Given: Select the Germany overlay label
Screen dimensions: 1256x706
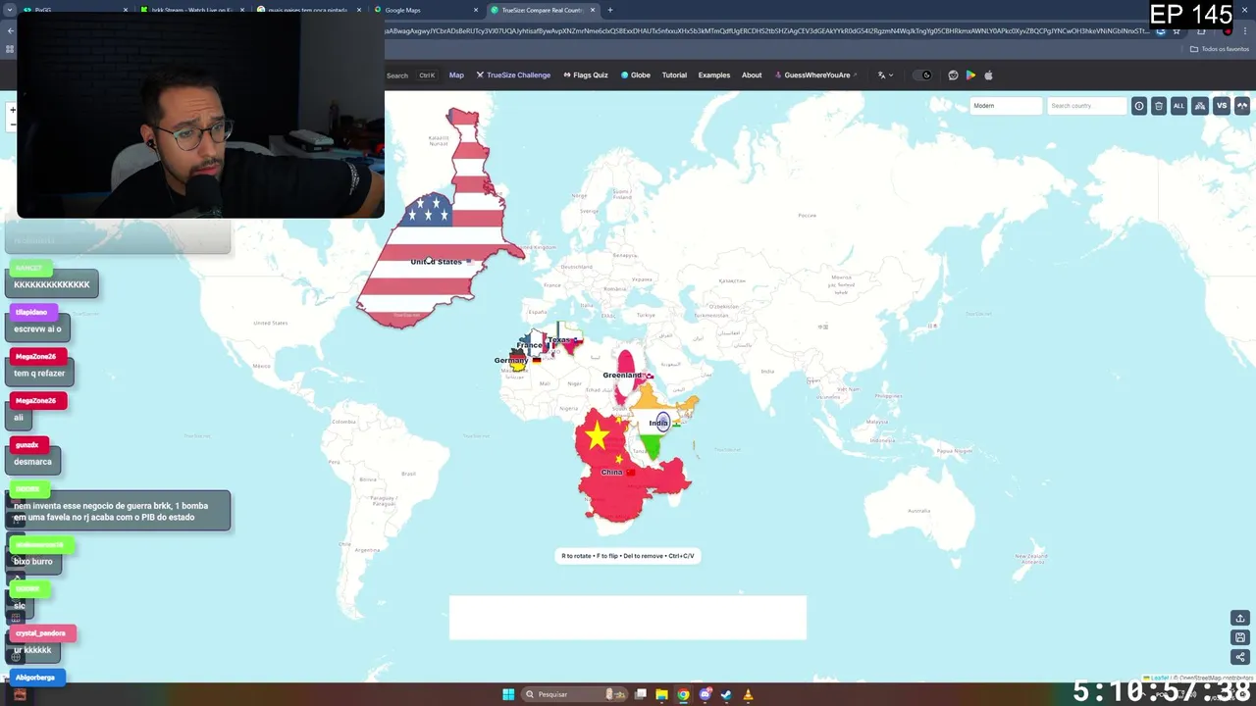Looking at the screenshot, I should point(511,360).
